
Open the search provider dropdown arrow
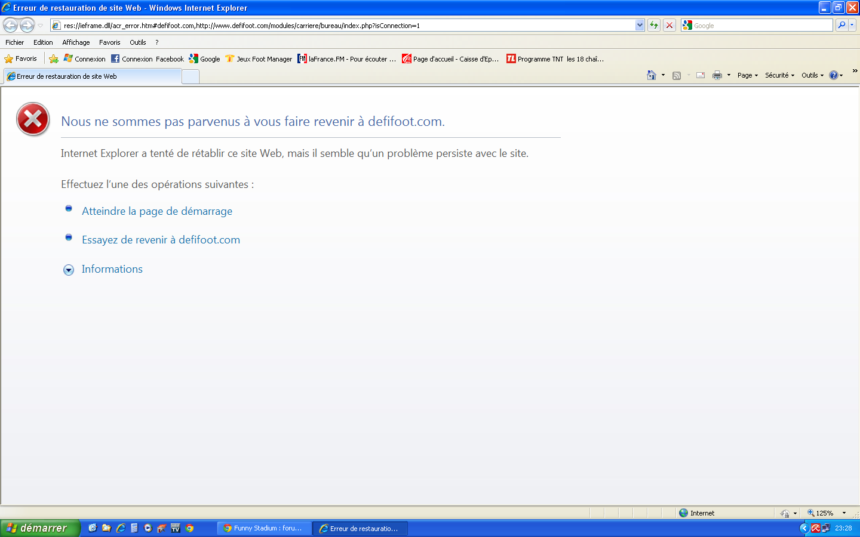[852, 25]
